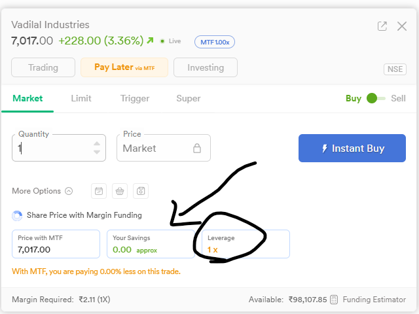419x314 pixels.
Task: Increase quantity with up arrow
Action: click(x=97, y=144)
